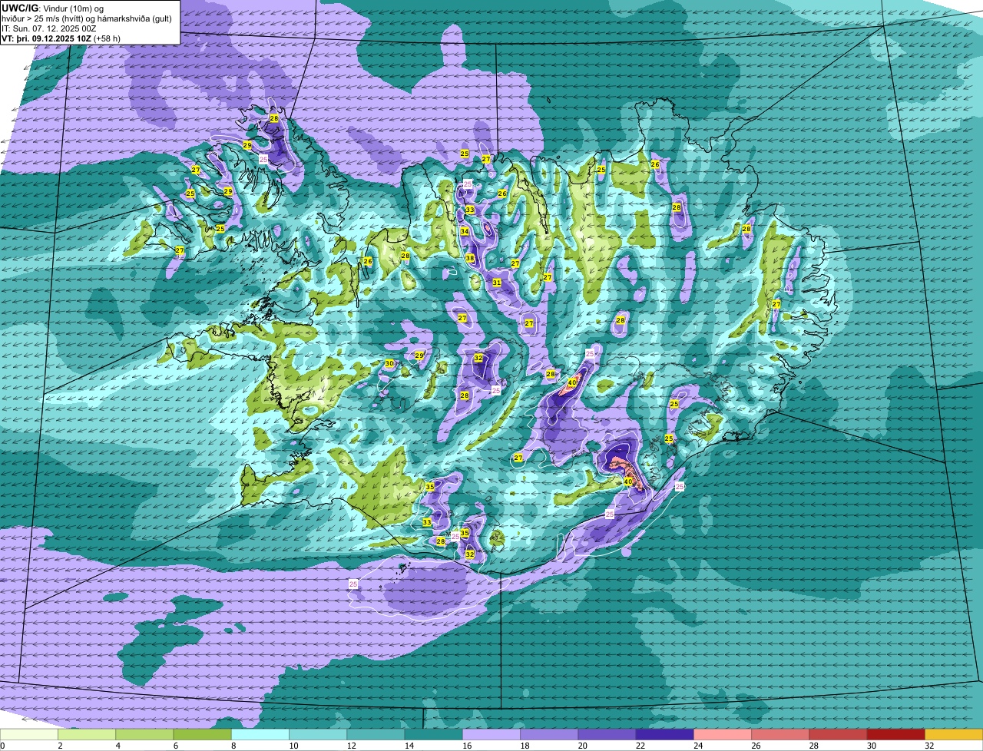Select the 6–8 m/s olive green swatch

click(202, 735)
